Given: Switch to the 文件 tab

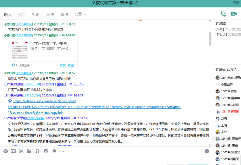Looking at the screenshot, I should [50, 14].
